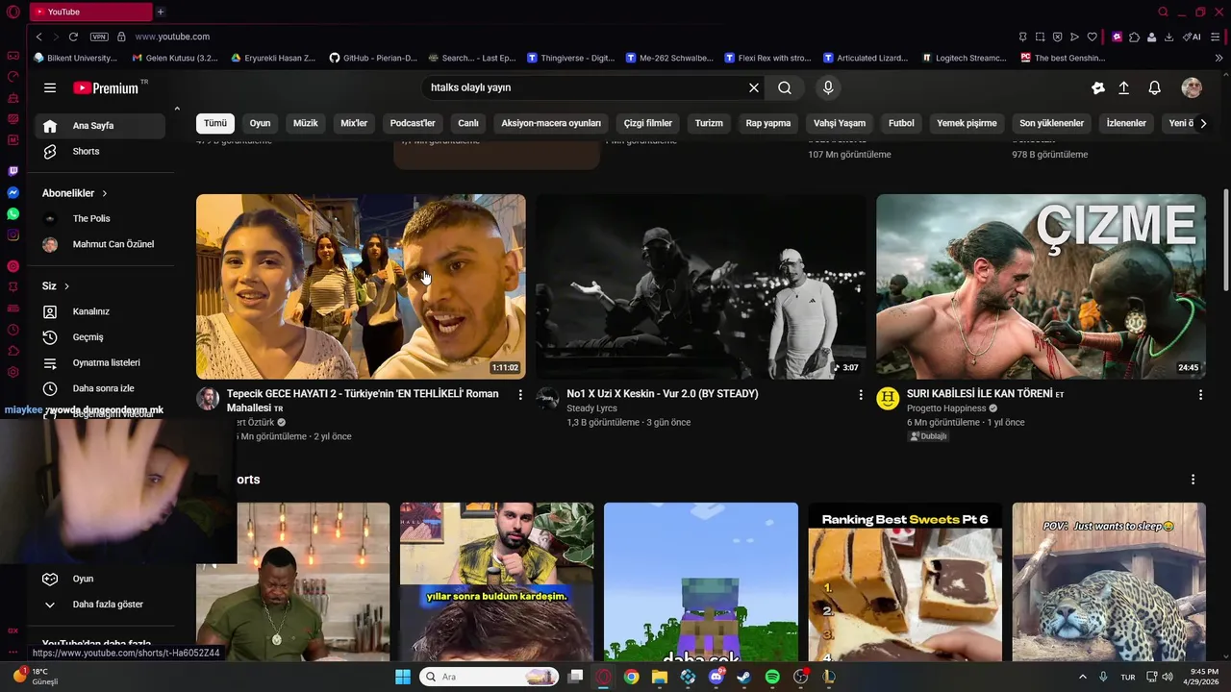Open Discord from the Windows taskbar
The image size is (1231, 692).
tap(716, 677)
